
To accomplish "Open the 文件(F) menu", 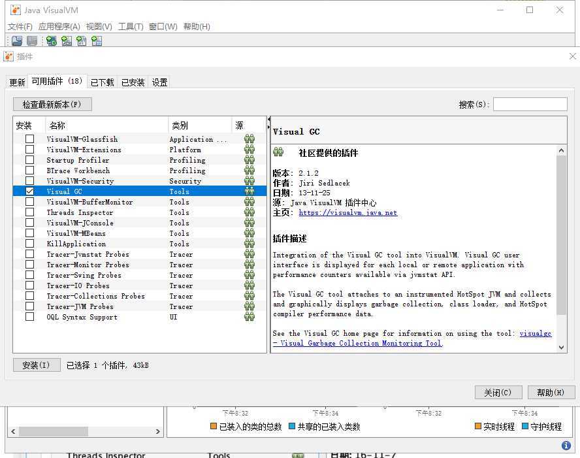I will pos(20,27).
